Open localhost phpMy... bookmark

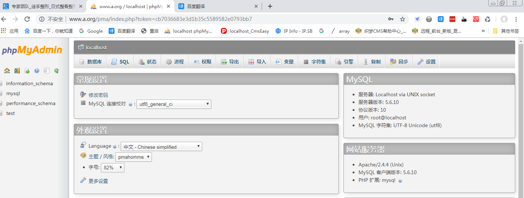(189, 31)
